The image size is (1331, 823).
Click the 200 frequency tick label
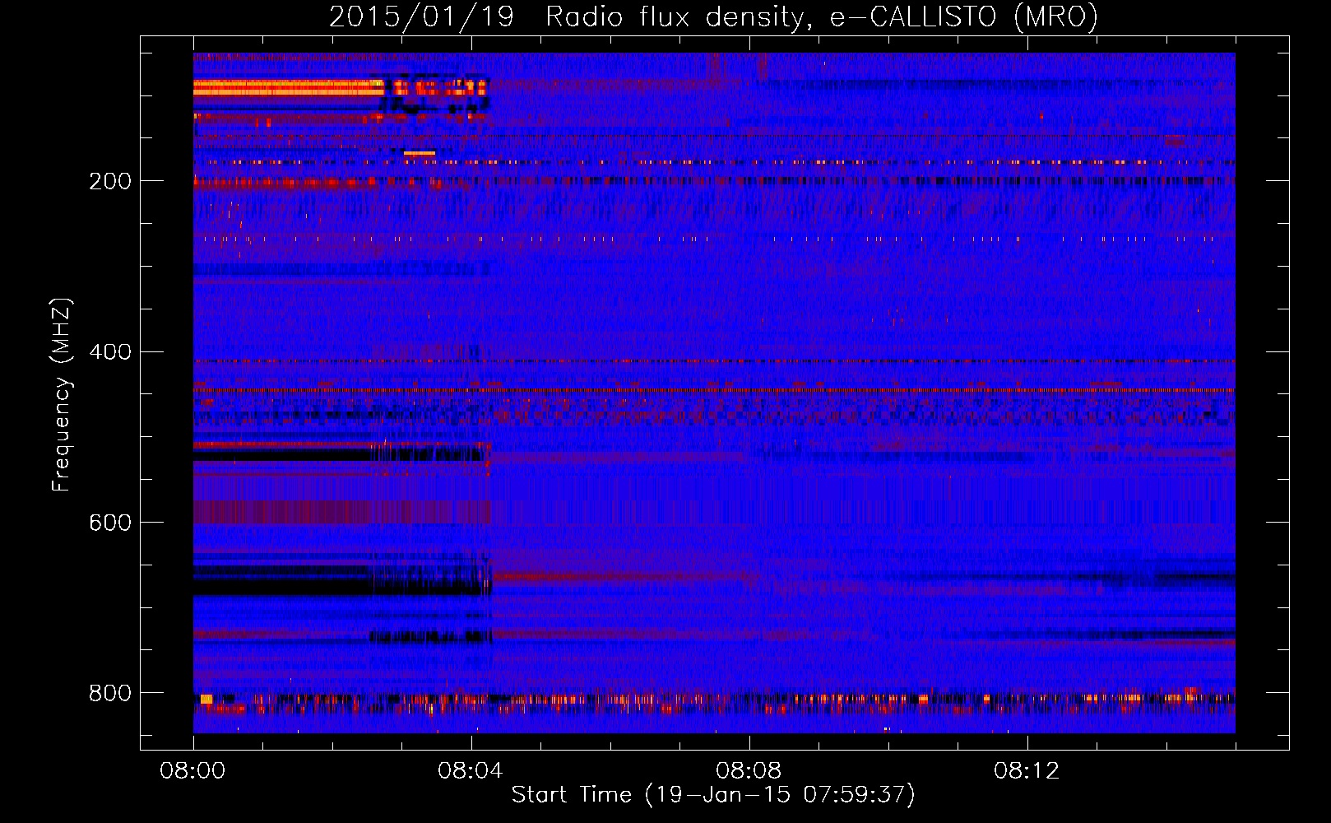(x=110, y=181)
